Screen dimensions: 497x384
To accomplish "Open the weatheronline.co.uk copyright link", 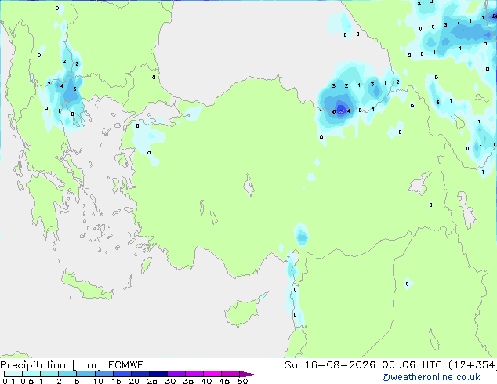I will (430, 377).
